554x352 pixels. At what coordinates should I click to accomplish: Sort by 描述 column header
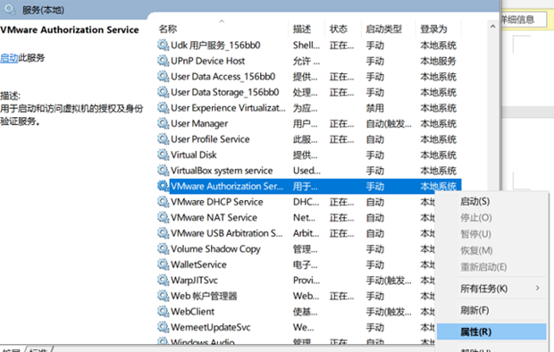pos(302,29)
